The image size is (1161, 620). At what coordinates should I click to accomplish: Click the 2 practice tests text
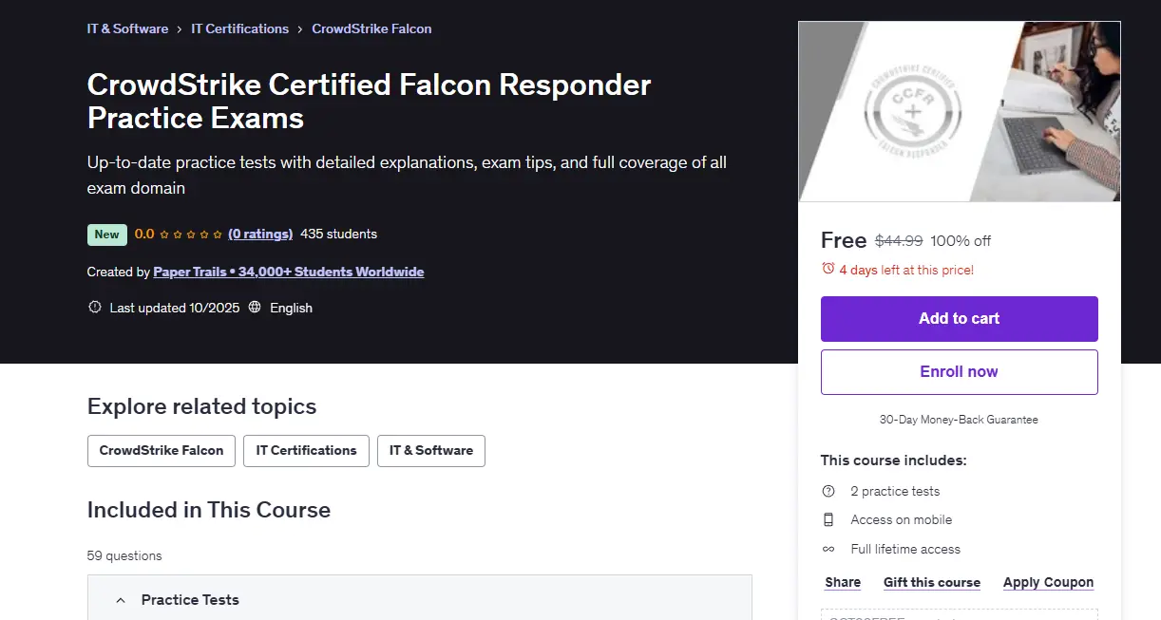pos(895,491)
